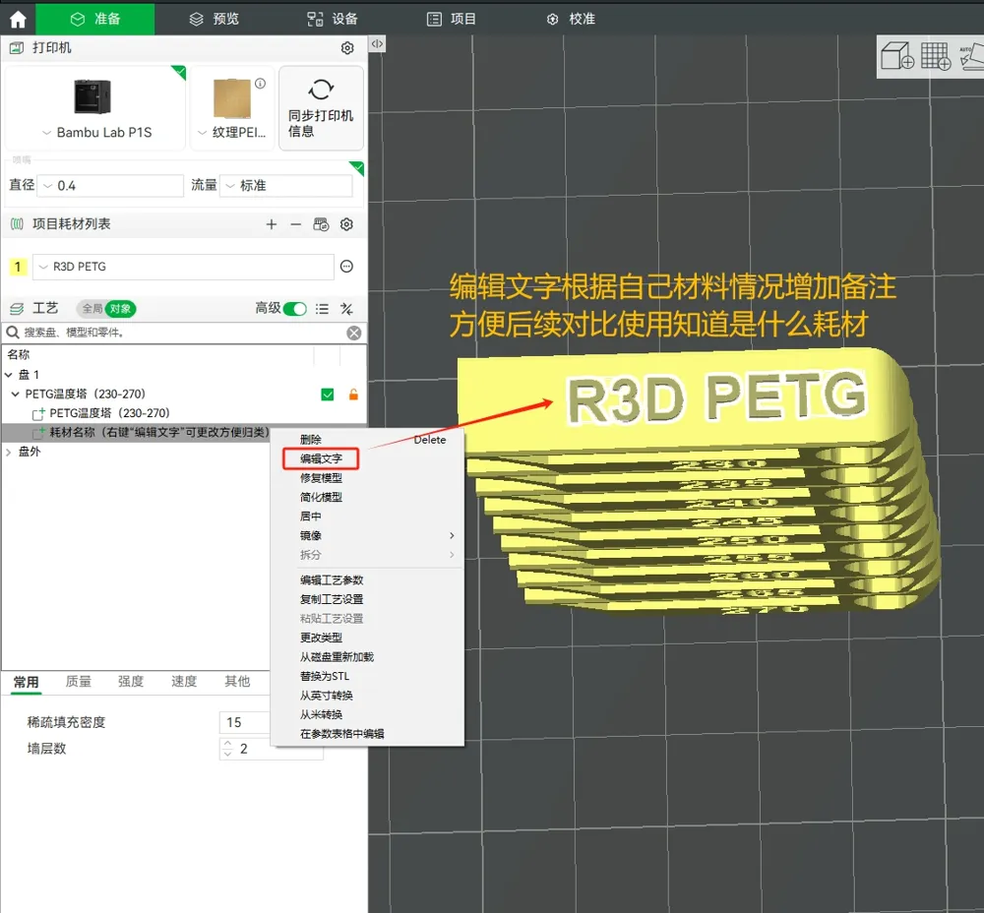Click the 稀疏填充密度 value field

tap(245, 722)
